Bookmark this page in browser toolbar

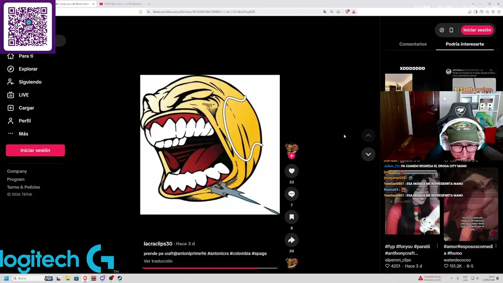point(141,12)
